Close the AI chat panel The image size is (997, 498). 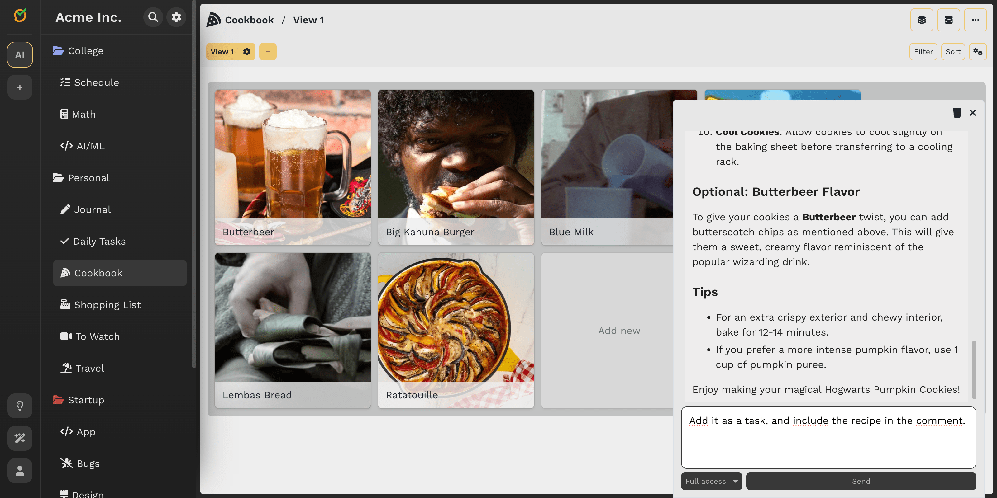[973, 112]
